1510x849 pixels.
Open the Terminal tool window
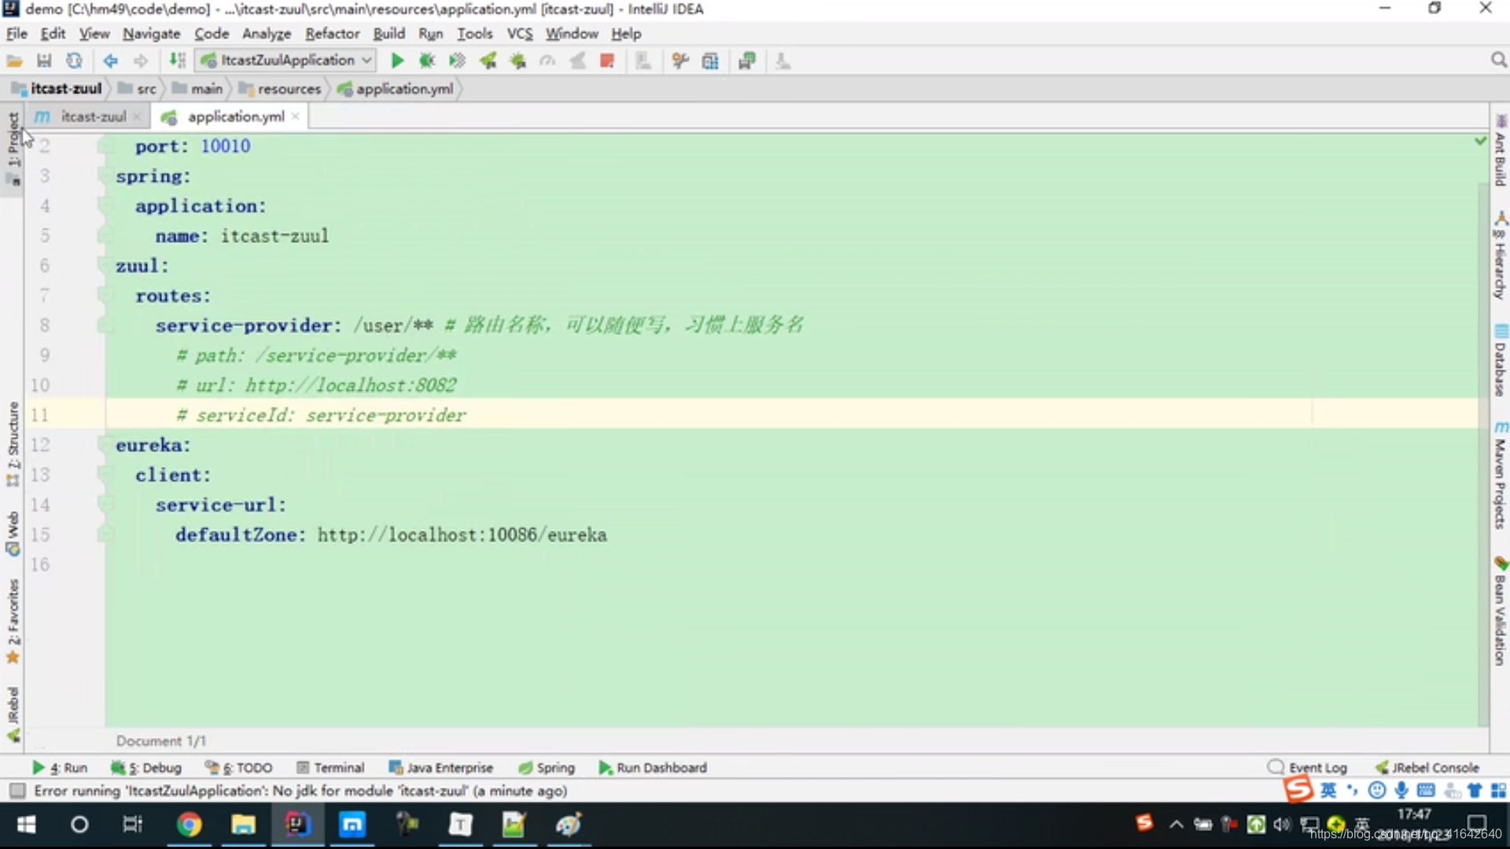point(330,767)
